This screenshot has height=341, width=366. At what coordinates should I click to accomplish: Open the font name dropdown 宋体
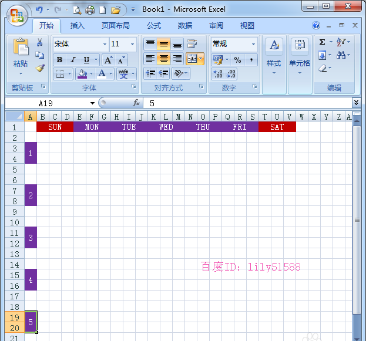[x=105, y=44]
